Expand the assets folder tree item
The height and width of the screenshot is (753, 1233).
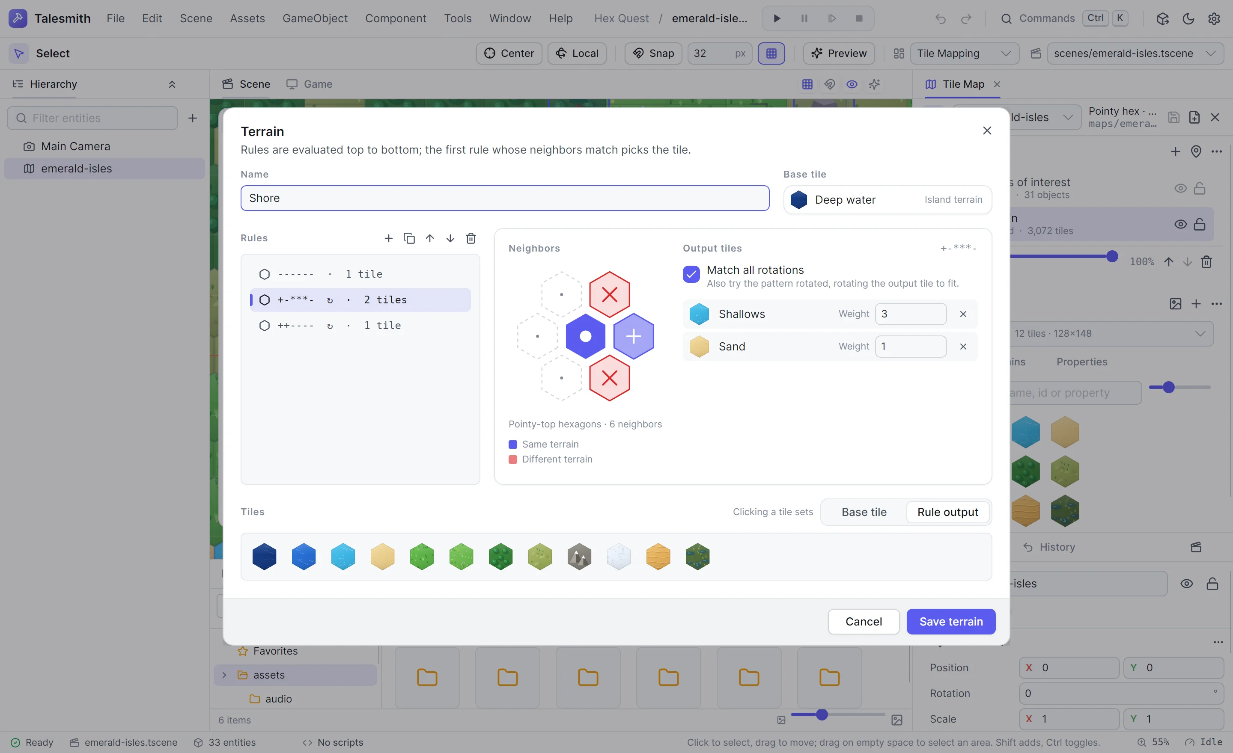coord(224,675)
